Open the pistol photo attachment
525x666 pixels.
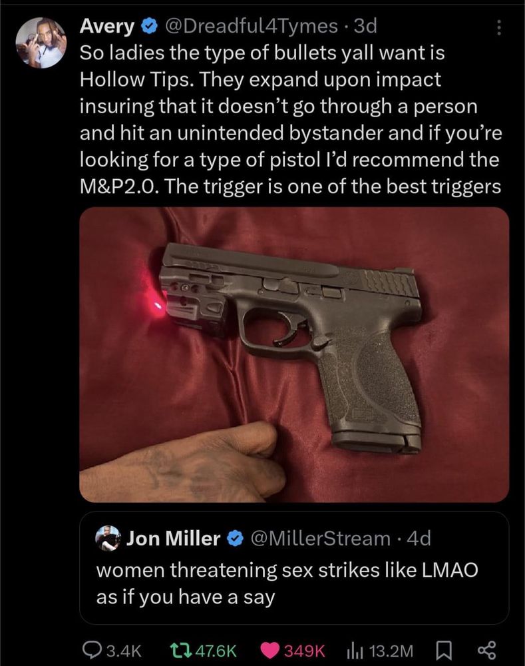(x=294, y=355)
